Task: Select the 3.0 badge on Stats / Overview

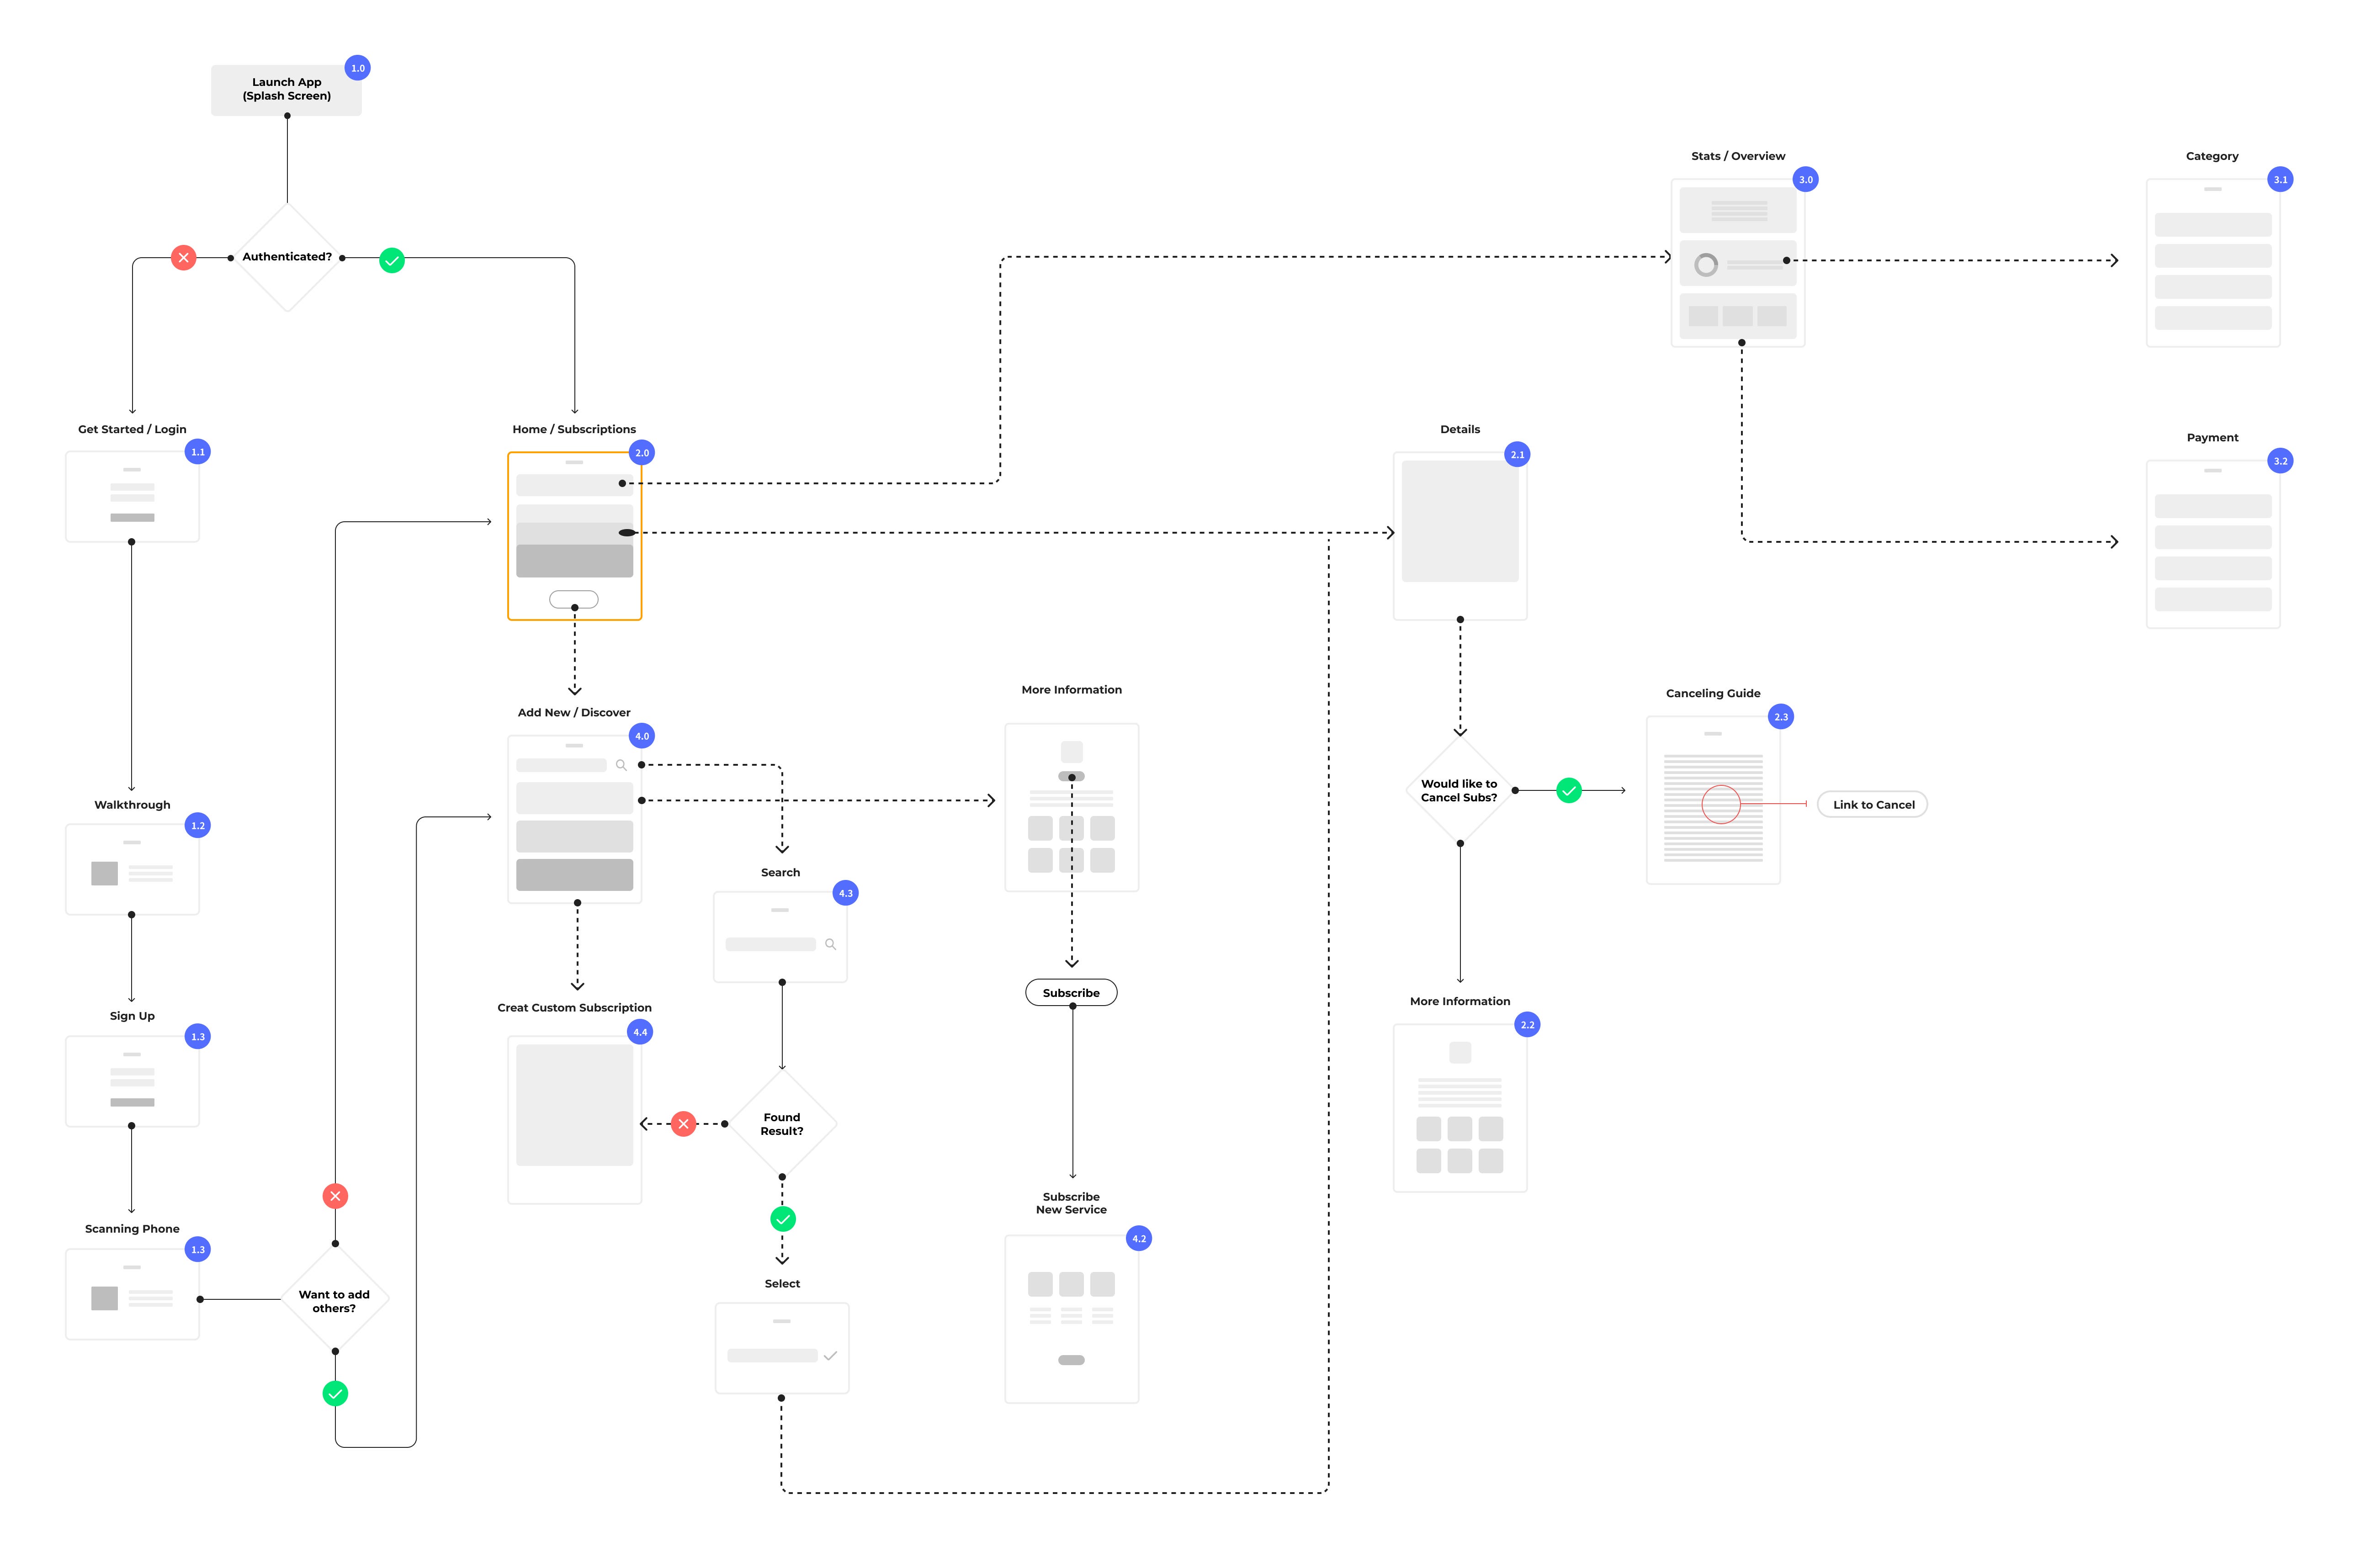Action: click(1805, 180)
